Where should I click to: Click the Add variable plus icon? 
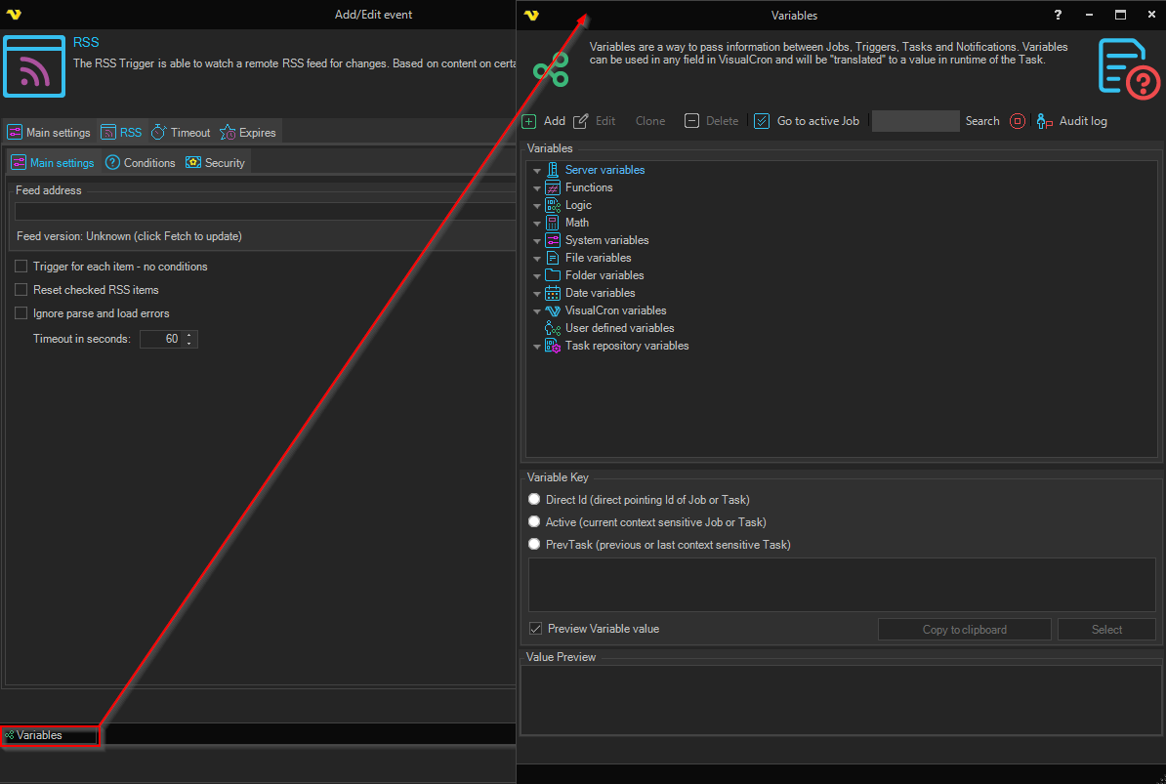click(x=529, y=122)
